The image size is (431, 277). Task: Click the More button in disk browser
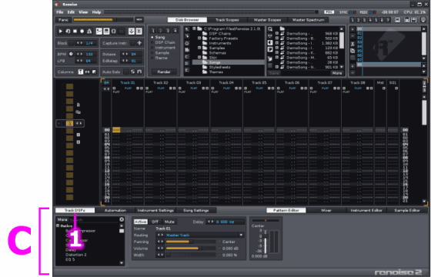click(x=337, y=73)
